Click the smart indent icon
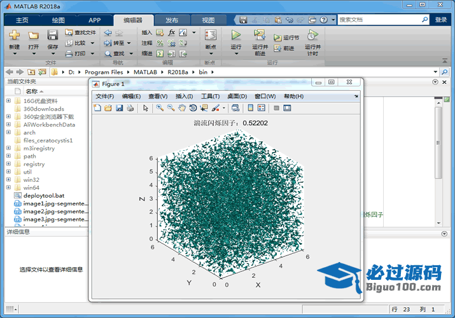Image resolution: width=455 pixels, height=318 pixels. tap(160, 53)
